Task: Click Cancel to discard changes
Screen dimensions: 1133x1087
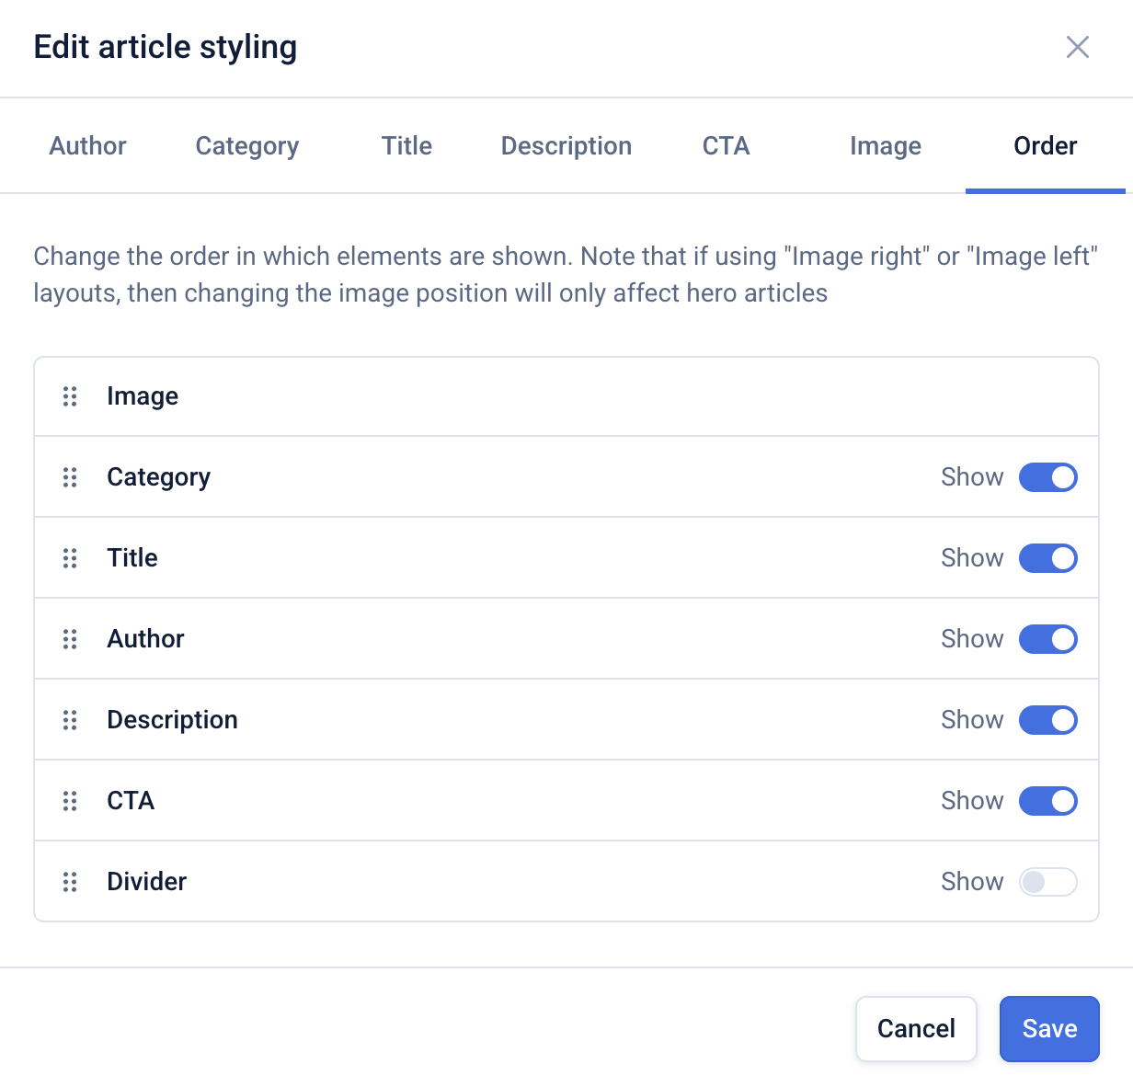Action: pos(915,1028)
